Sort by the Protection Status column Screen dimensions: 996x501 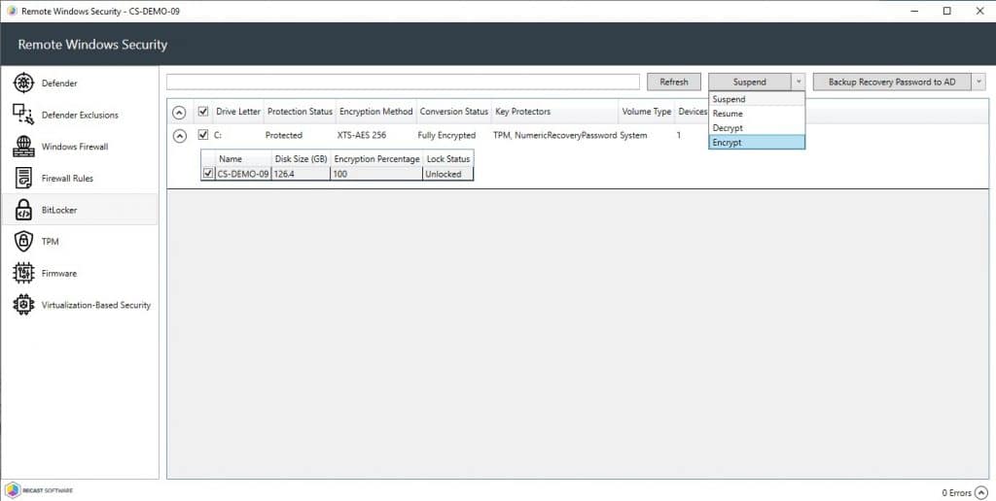pos(300,112)
